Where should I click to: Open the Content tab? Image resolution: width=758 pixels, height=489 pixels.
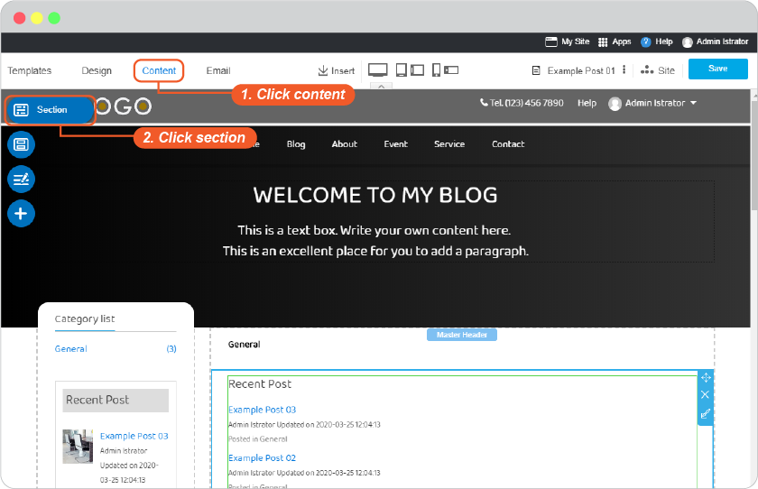[x=159, y=70]
